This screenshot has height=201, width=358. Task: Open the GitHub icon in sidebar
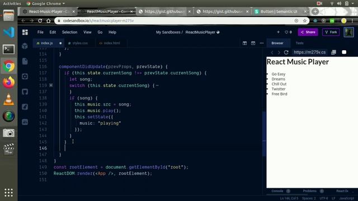(25, 92)
